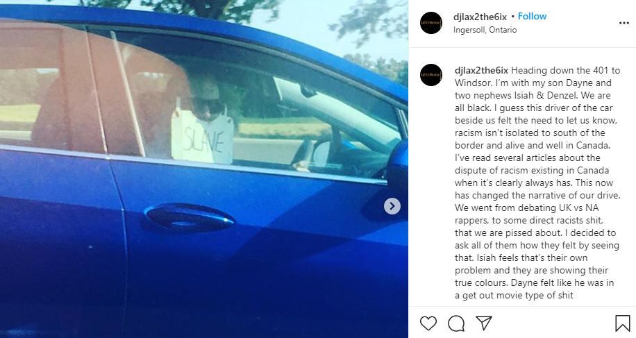Open the profile avatar in the post header
Viewport: 636px width, 338px height.
431,23
